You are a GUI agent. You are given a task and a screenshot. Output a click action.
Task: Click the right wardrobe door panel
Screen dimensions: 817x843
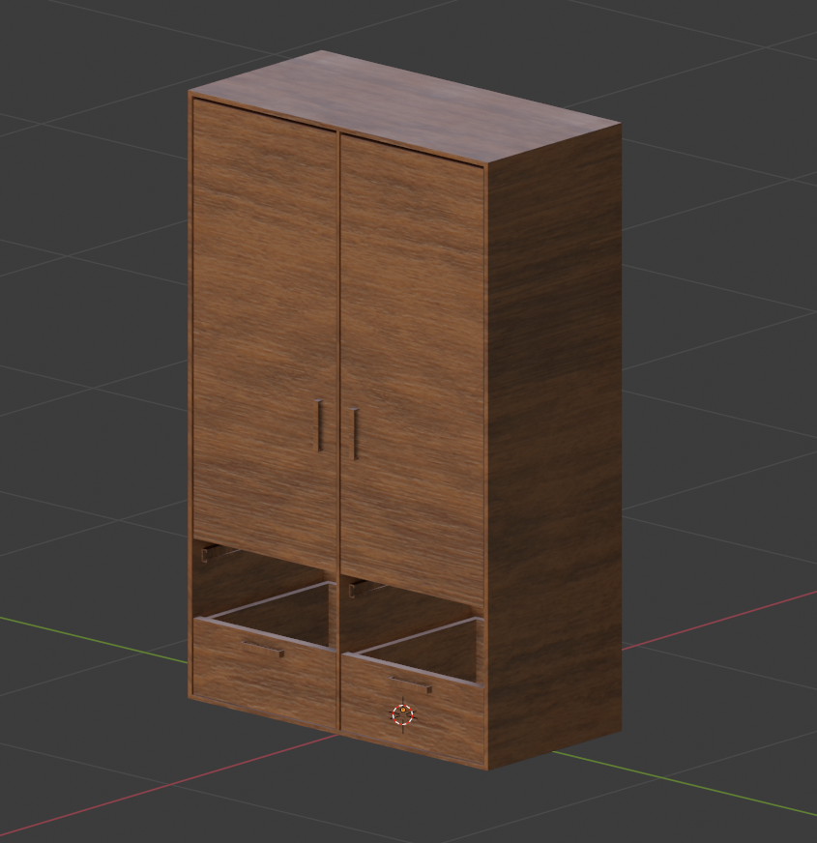413,371
